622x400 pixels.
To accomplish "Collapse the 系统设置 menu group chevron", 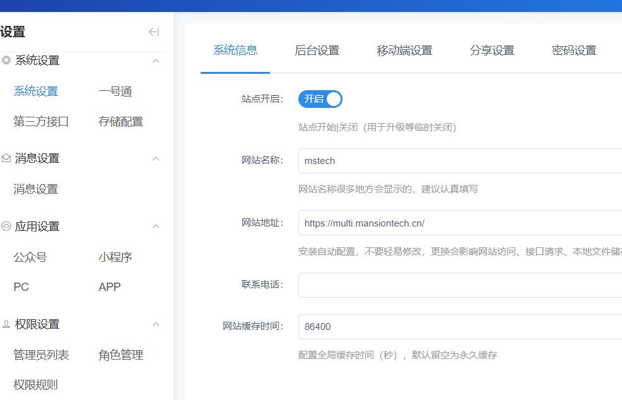I will pyautogui.click(x=156, y=61).
